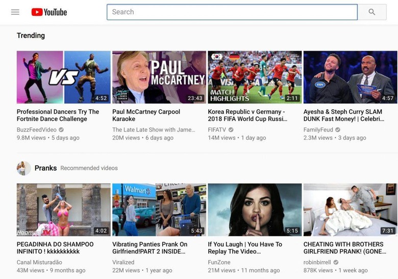This screenshot has width=398, height=279.
Task: Go to the BuzzFeedVideo channel
Action: coord(37,130)
